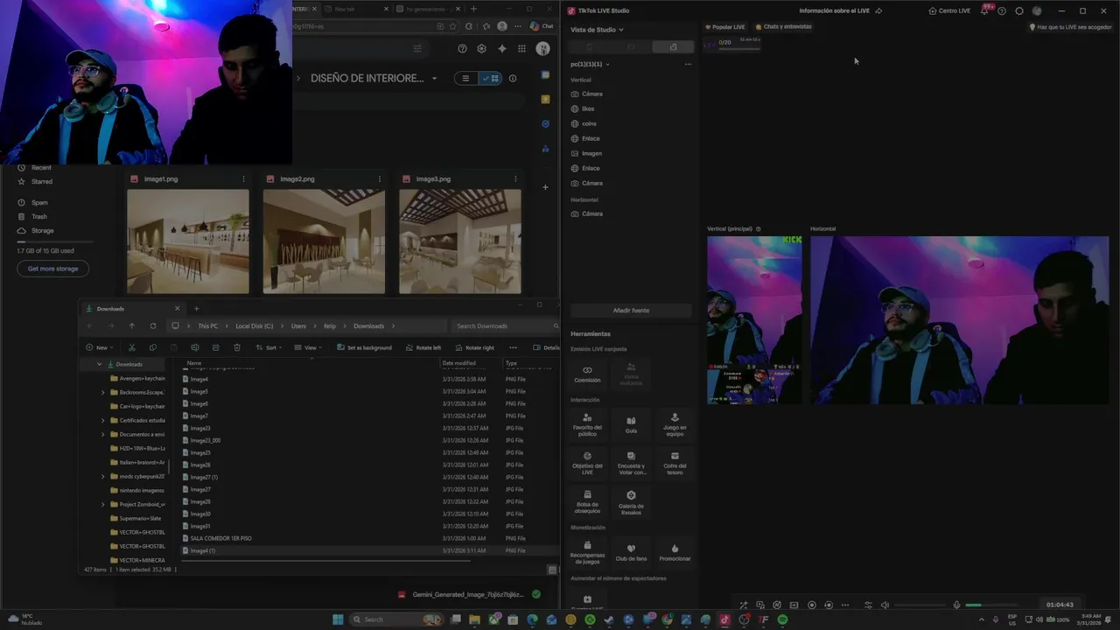Screen dimensions: 1120x630
Task: Switch to grid view in Google Drive
Action: 490,78
